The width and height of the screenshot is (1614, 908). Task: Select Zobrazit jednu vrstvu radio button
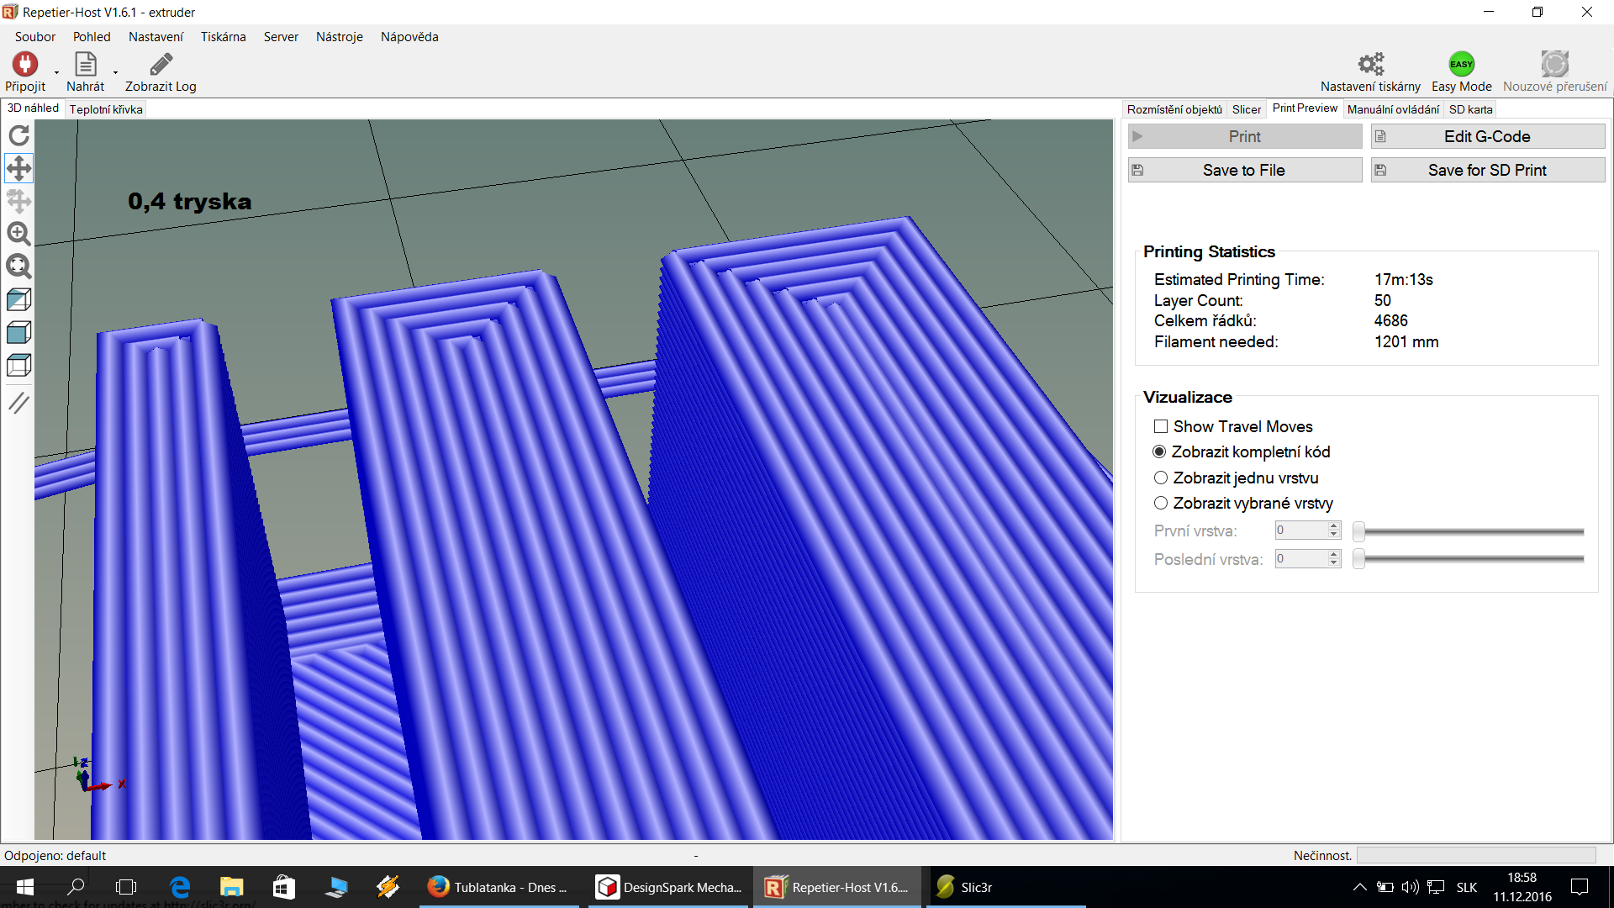tap(1161, 478)
